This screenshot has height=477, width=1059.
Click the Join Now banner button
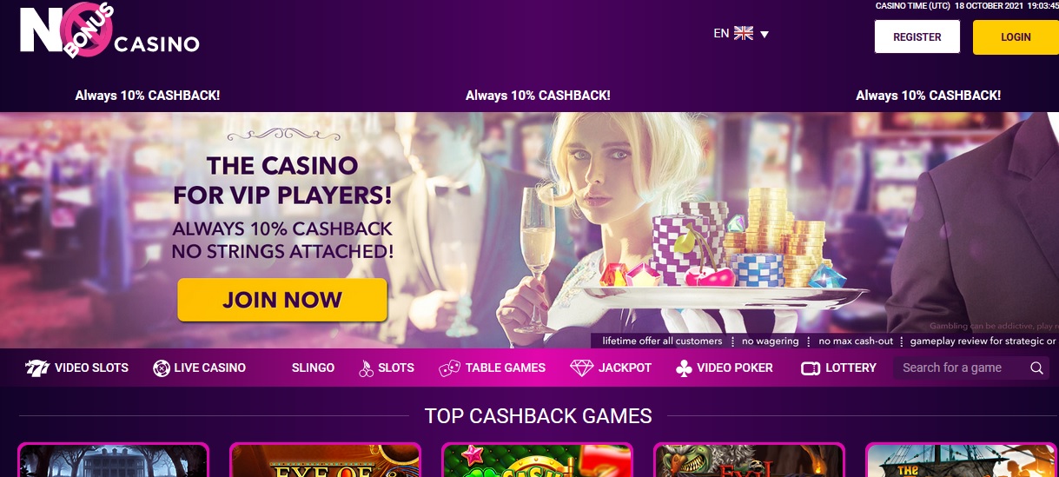pyautogui.click(x=282, y=301)
